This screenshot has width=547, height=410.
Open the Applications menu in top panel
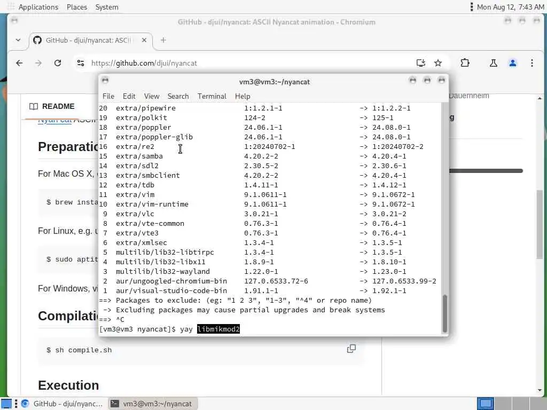click(x=38, y=7)
